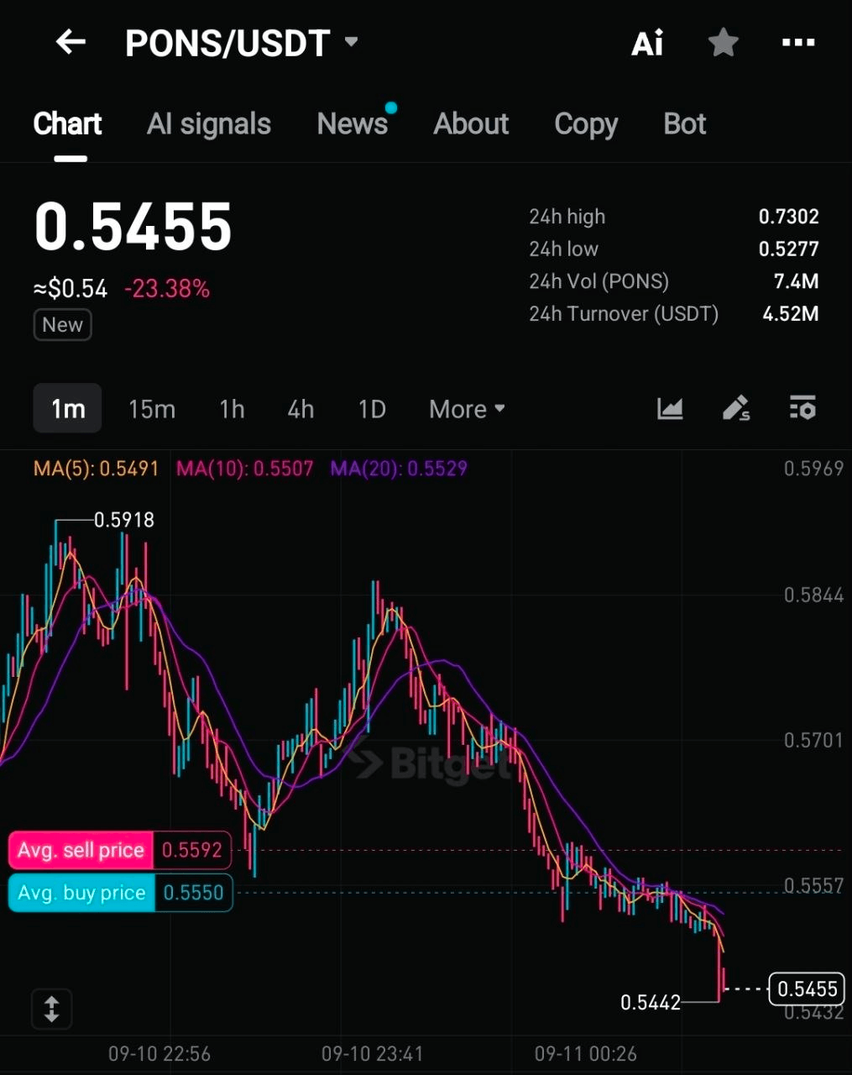Open chart indicator settings icon
Viewport: 852px width, 1075px height.
(x=803, y=409)
